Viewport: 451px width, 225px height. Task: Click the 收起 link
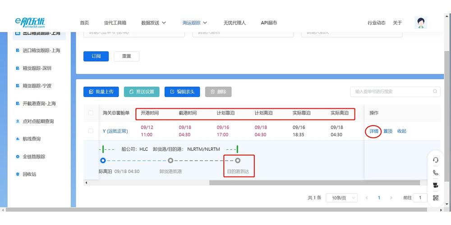[401, 131]
